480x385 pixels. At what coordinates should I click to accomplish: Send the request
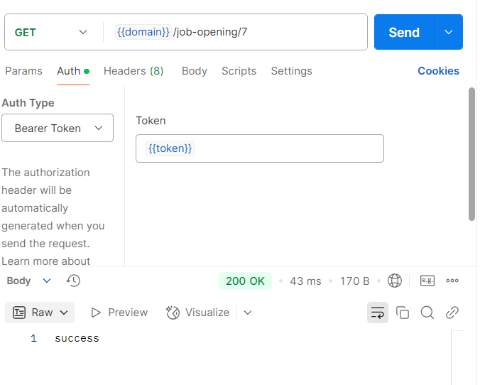(403, 32)
